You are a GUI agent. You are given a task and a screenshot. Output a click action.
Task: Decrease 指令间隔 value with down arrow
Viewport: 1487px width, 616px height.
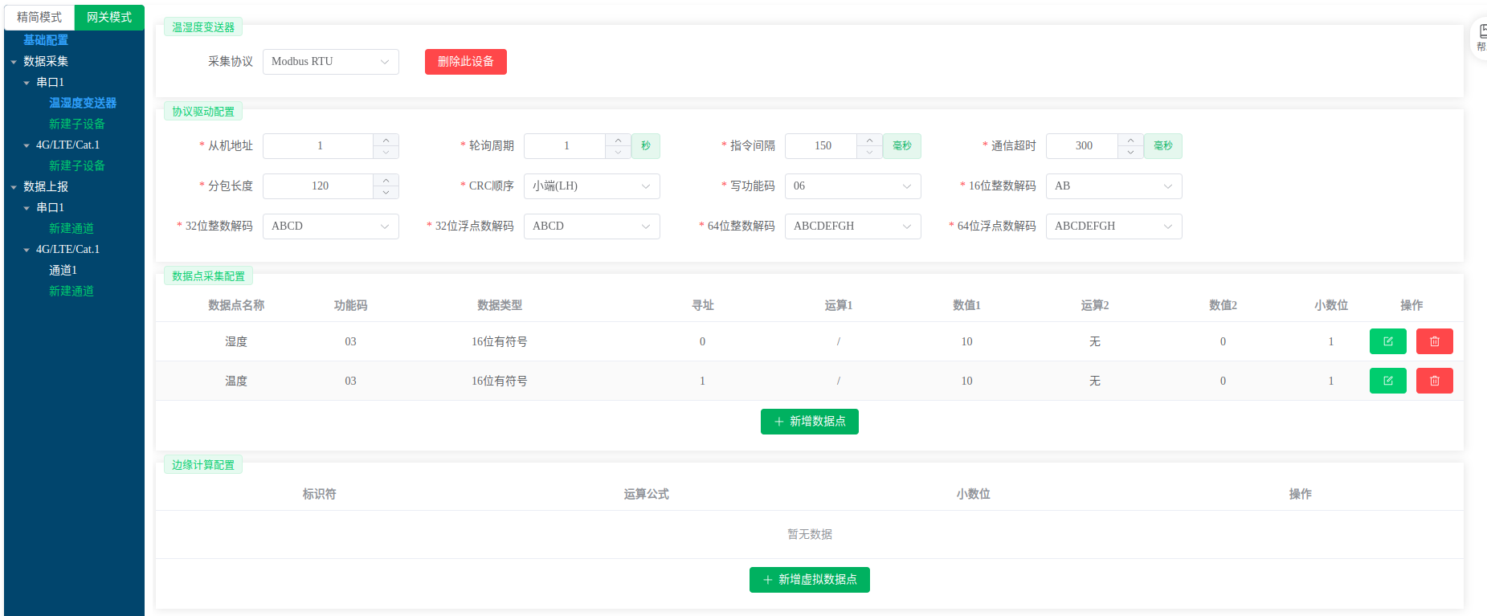tap(869, 152)
